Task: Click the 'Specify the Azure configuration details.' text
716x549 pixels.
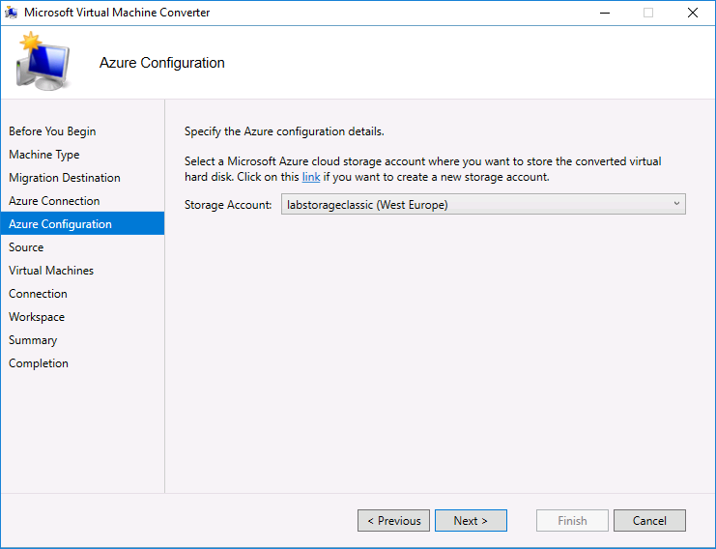Action: (x=284, y=131)
